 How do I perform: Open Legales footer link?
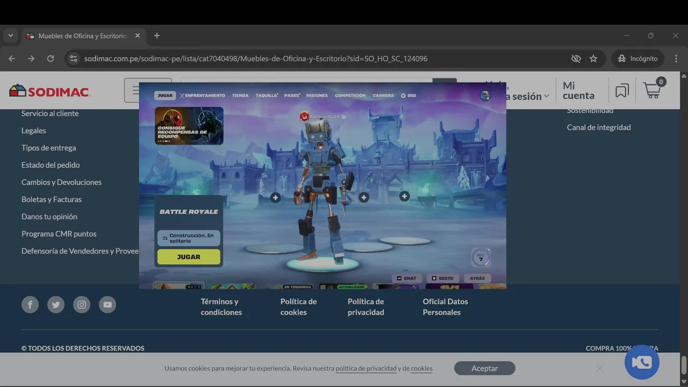point(34,131)
